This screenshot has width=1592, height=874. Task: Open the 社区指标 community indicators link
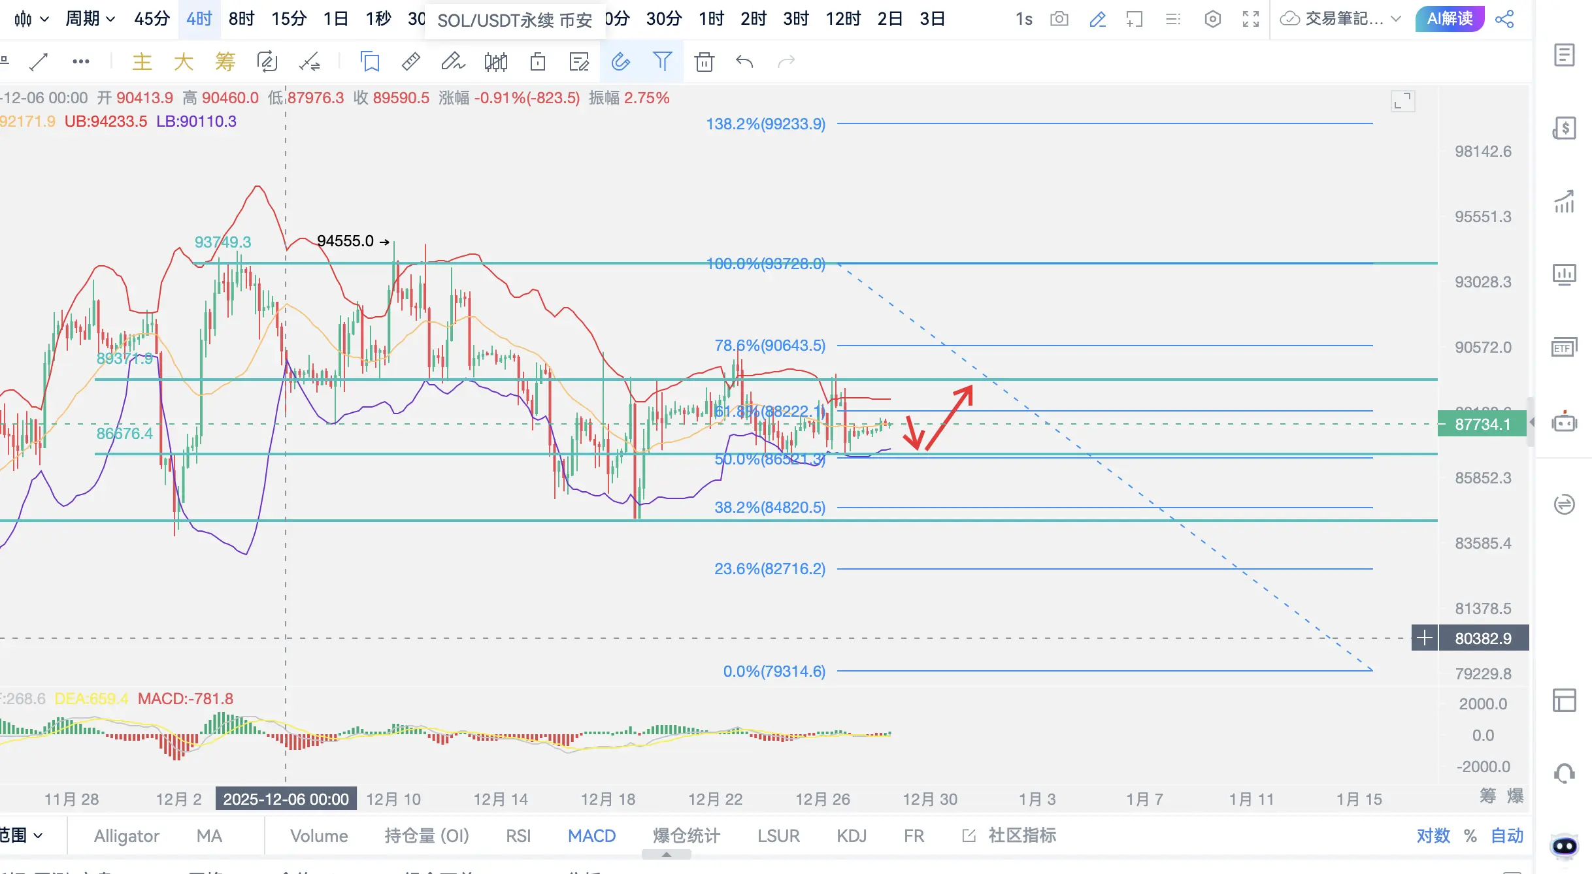pos(1021,835)
